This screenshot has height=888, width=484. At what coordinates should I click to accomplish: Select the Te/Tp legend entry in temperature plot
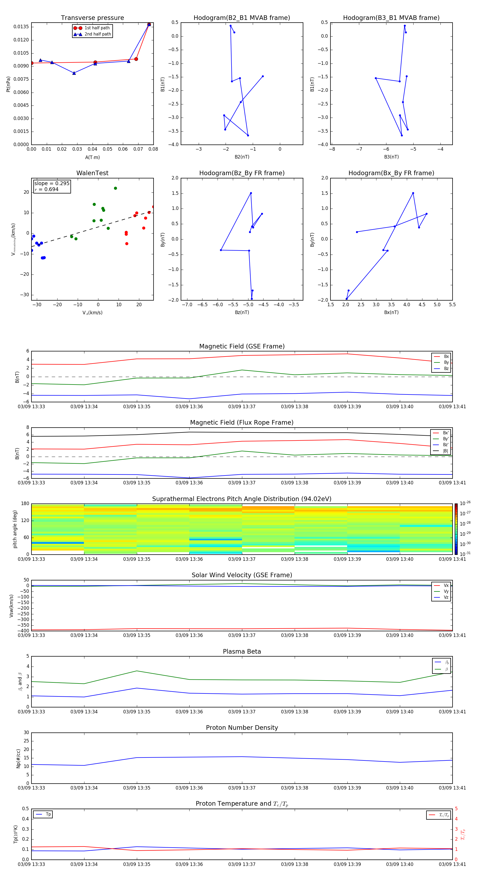[439, 815]
